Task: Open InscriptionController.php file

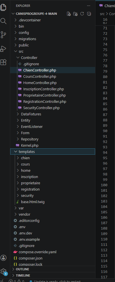Action: (53, 89)
